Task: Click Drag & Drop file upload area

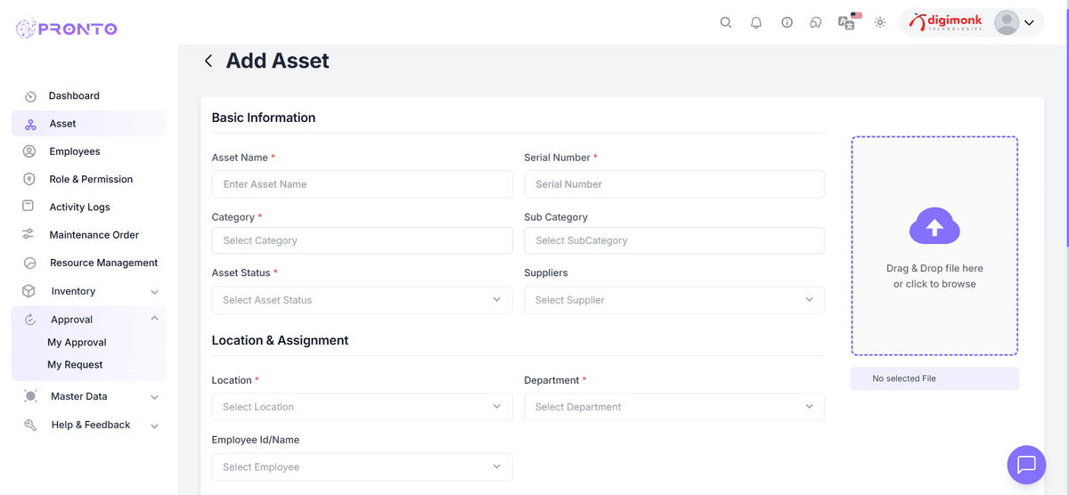Action: [934, 246]
